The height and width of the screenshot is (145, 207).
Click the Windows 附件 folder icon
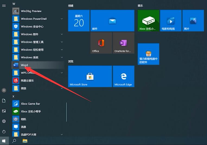[x=16, y=34]
